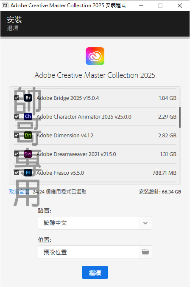The height and width of the screenshot is (287, 190).
Task: Uncheck Adobe Character Animator 2025 checkbox
Action: pos(17,117)
